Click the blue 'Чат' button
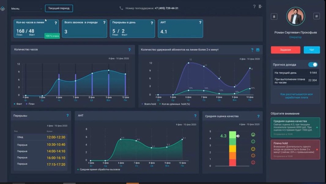Image resolution: width=326 pixels, height=184 pixels. [x=312, y=50]
